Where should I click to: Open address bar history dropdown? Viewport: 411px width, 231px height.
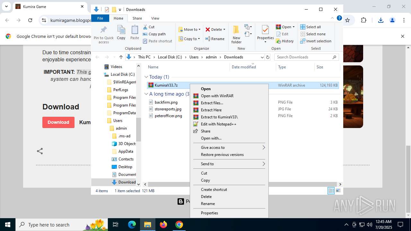click(262, 57)
